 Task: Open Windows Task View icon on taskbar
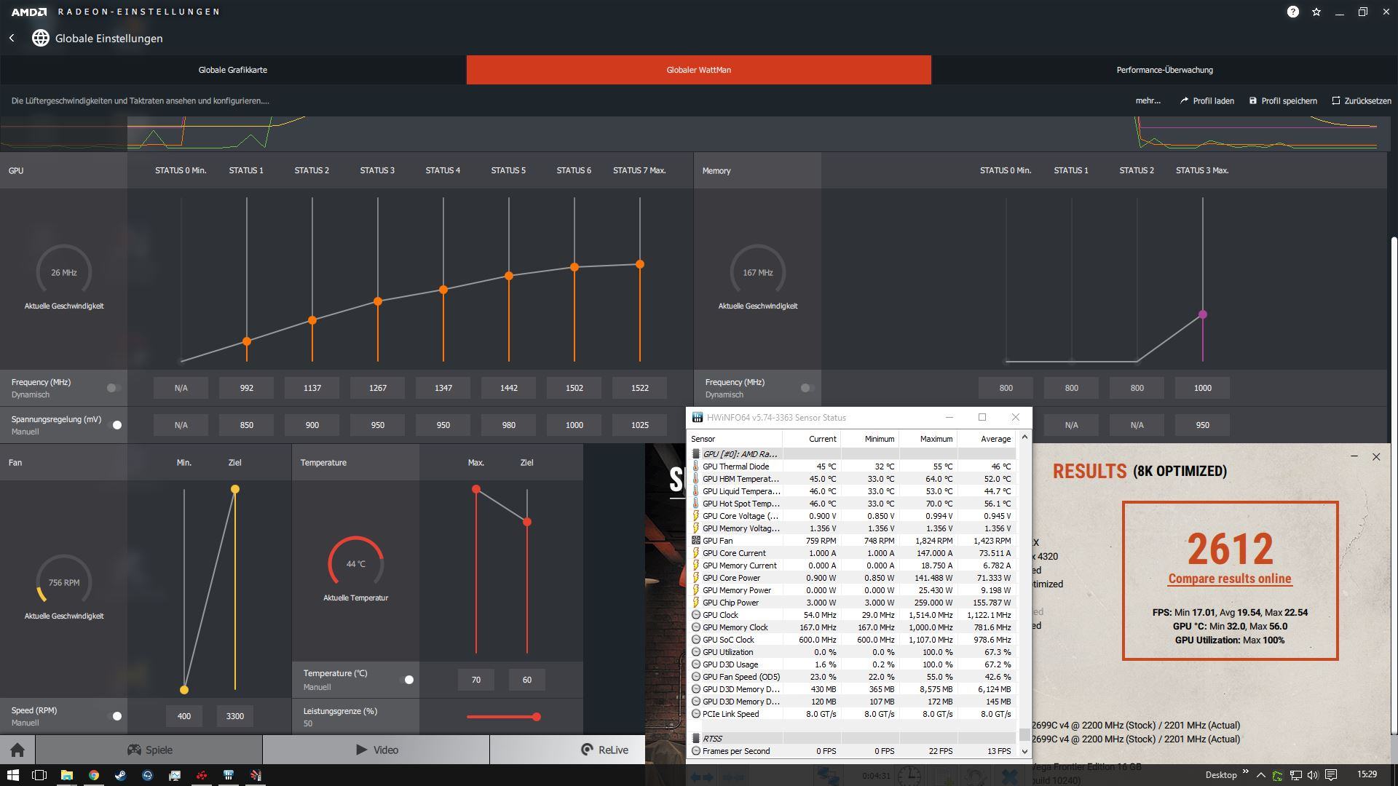39,775
